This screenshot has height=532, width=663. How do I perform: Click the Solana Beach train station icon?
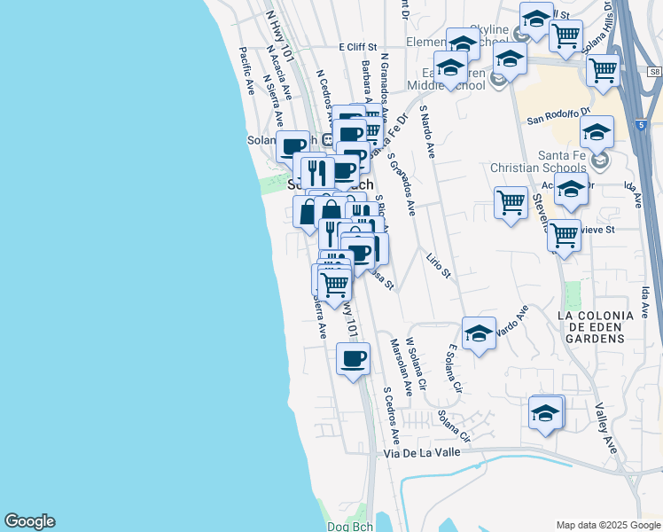[x=327, y=138]
